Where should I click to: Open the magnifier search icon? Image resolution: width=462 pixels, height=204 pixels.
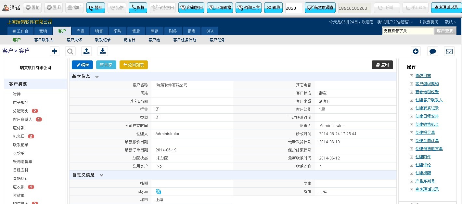(x=70, y=51)
